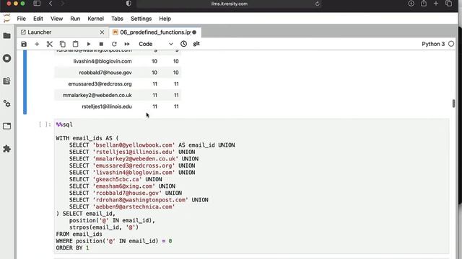The height and width of the screenshot is (259, 462).
Task: Click the 'gkeach5cbc.ca' string in code
Action: (x=118, y=179)
